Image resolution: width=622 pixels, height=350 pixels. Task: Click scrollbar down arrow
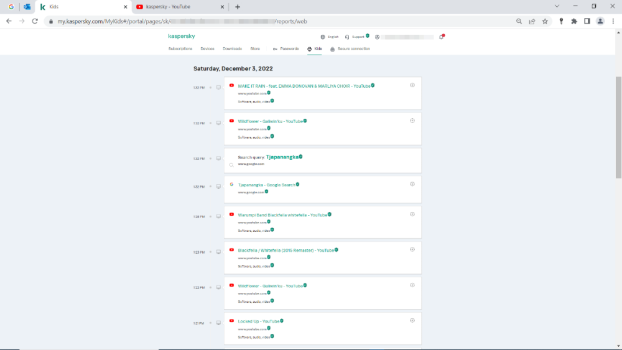(x=618, y=346)
